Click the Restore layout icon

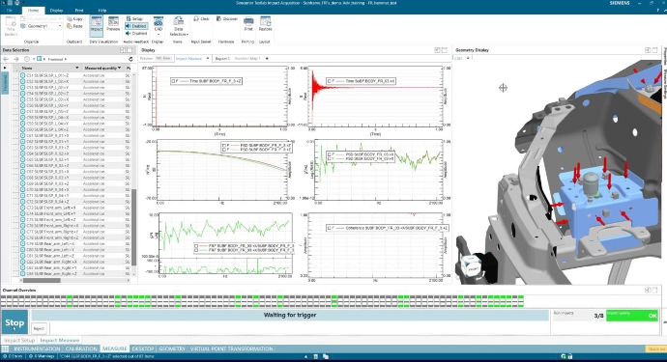pos(266,24)
